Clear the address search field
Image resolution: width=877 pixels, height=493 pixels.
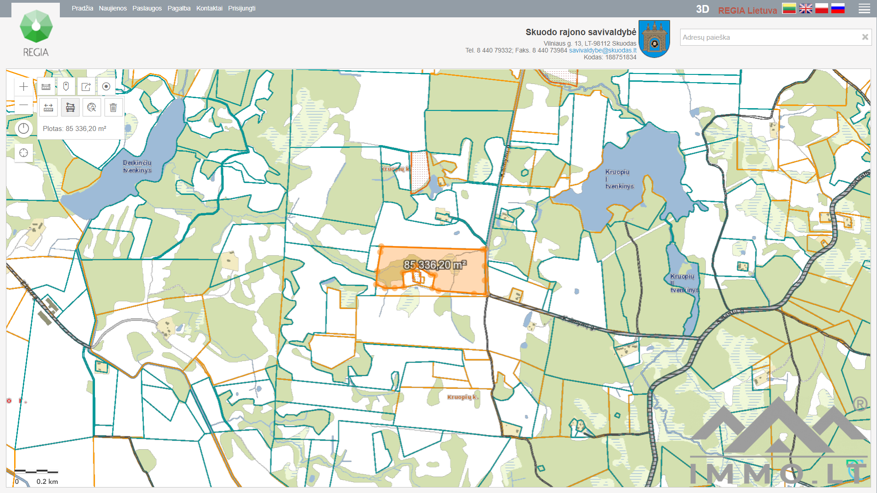pos(865,37)
